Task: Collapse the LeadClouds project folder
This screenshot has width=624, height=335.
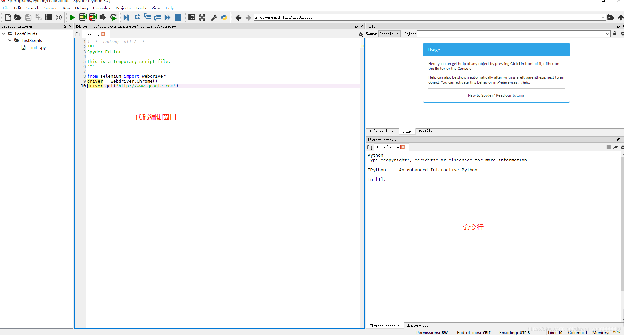Action: click(4, 34)
